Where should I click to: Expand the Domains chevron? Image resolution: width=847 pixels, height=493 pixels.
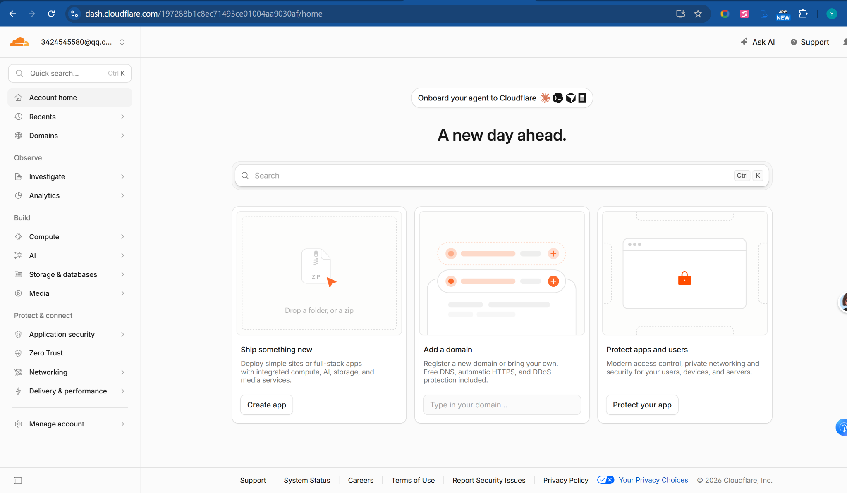[122, 136]
